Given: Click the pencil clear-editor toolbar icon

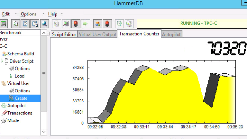Looking at the screenshot, I should [x=56, y=24].
